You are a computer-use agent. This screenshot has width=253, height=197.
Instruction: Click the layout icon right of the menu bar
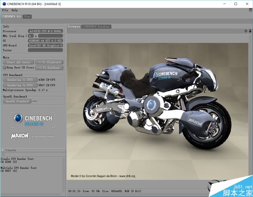coord(250,10)
